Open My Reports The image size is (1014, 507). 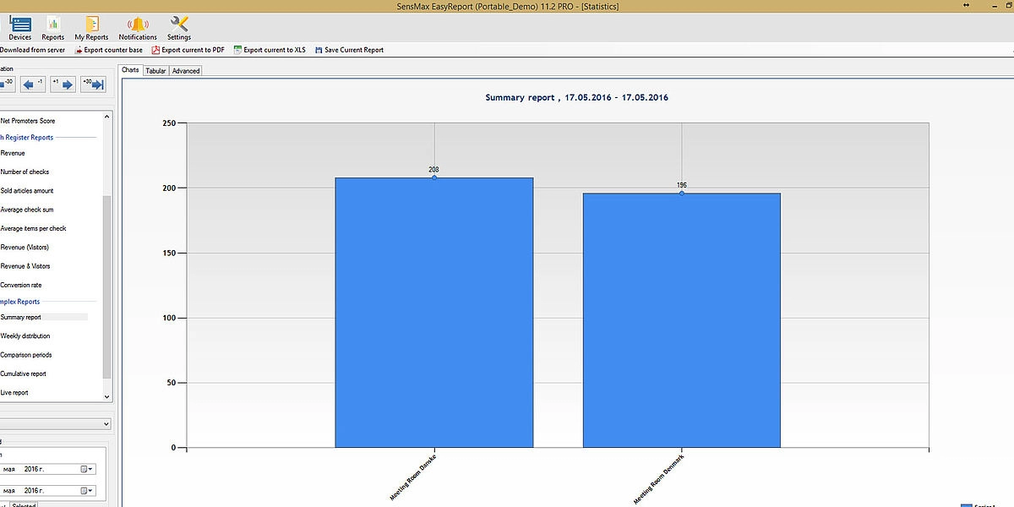(91, 28)
